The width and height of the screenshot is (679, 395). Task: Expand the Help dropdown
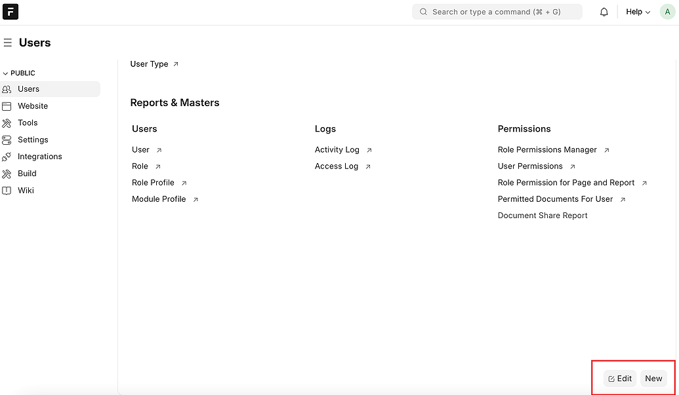click(638, 12)
